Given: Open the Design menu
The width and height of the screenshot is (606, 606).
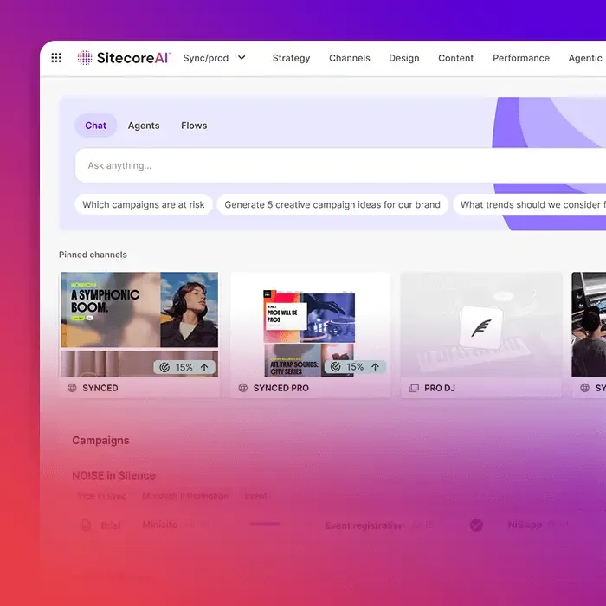Looking at the screenshot, I should tap(404, 58).
